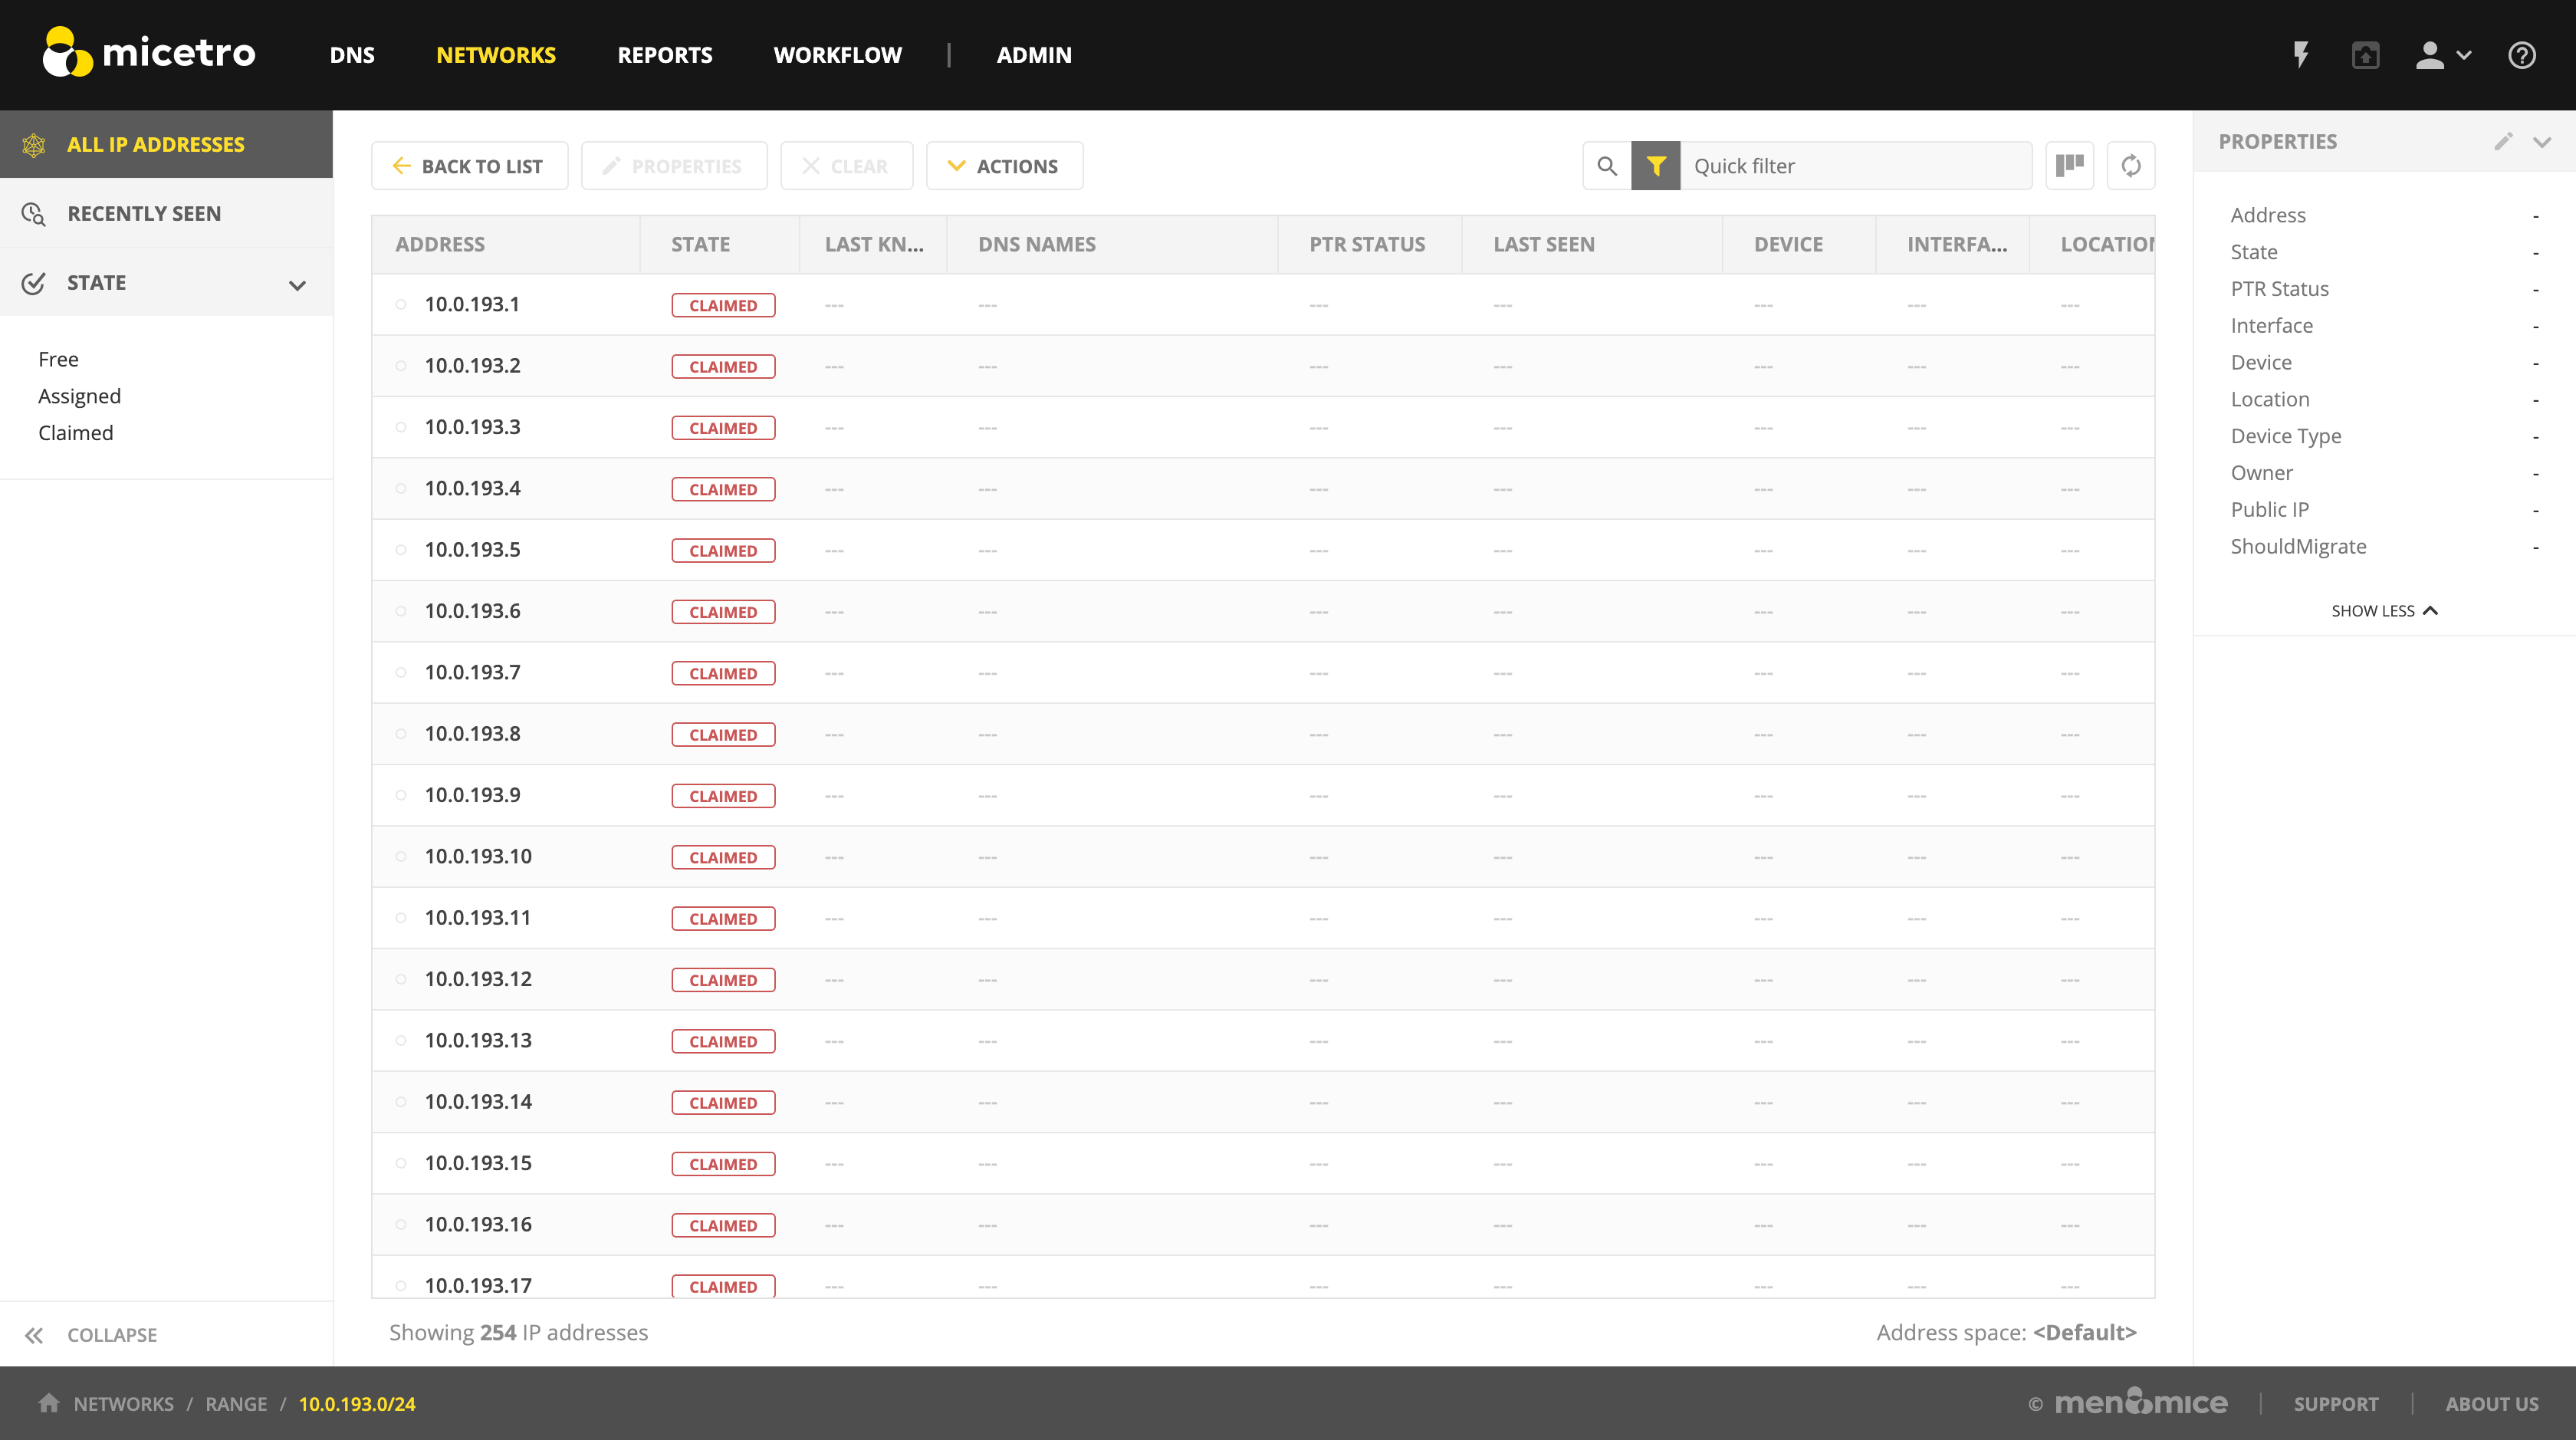Open the Admin menu
The width and height of the screenshot is (2576, 1440).
tap(1034, 55)
